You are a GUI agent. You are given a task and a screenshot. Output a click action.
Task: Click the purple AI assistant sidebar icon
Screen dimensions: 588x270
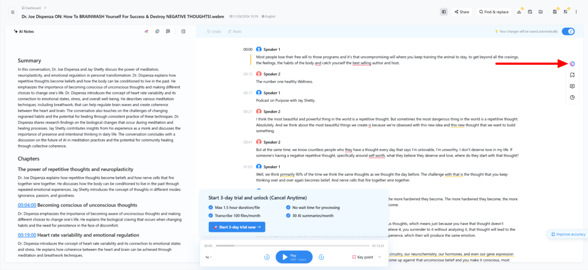point(572,64)
